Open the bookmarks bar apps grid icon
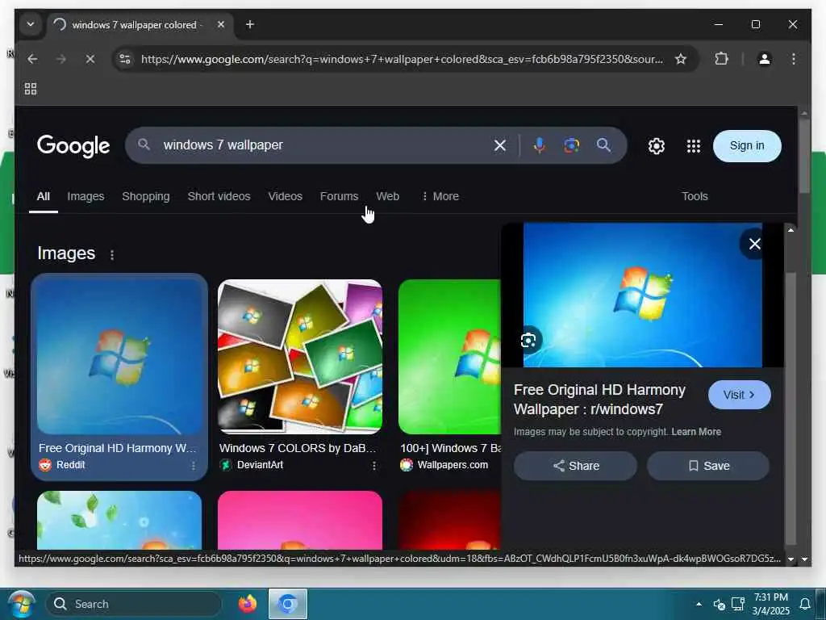 tap(31, 89)
